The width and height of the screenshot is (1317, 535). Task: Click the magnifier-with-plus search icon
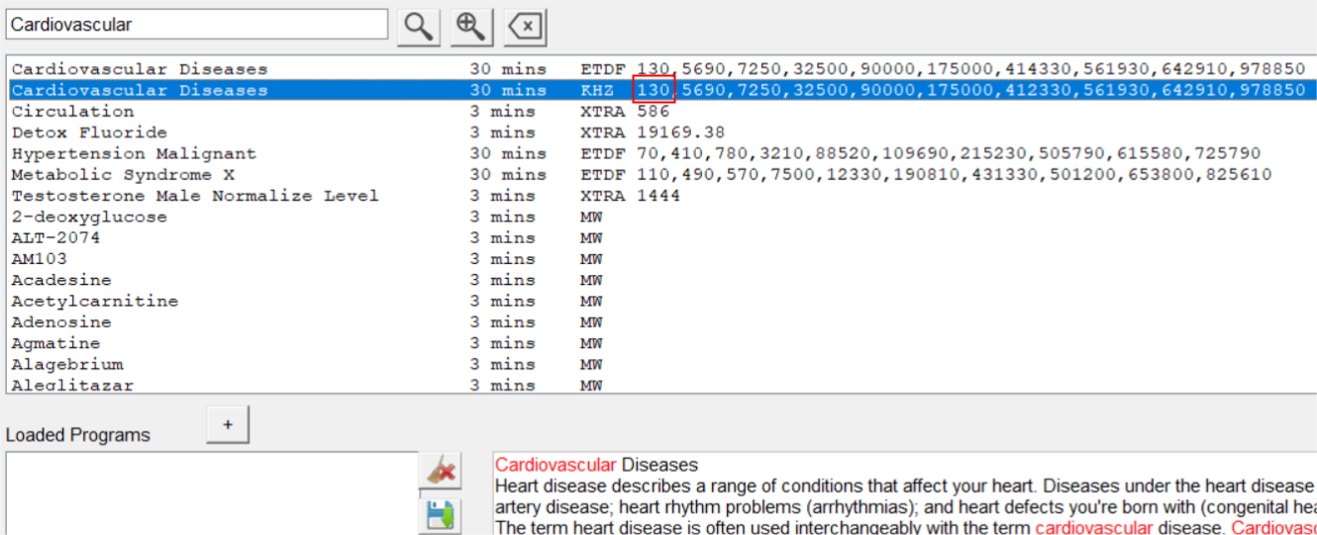point(472,27)
